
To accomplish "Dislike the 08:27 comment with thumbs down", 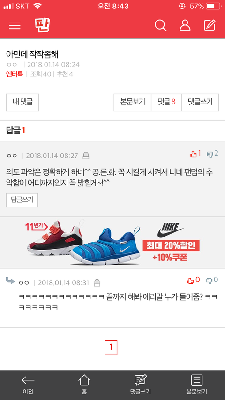I will point(212,154).
